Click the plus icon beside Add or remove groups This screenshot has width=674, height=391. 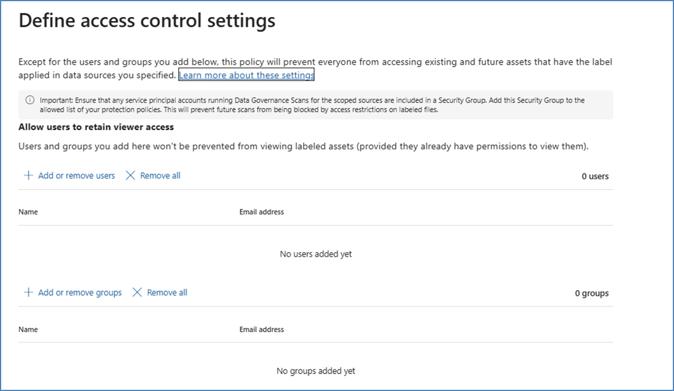28,292
